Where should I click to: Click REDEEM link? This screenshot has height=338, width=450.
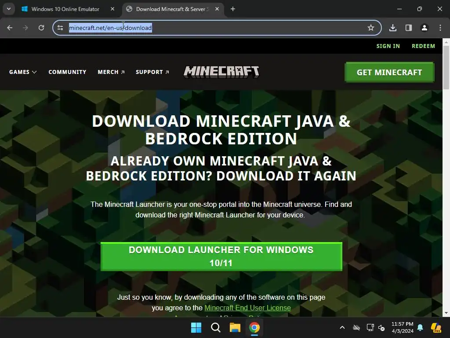(423, 46)
